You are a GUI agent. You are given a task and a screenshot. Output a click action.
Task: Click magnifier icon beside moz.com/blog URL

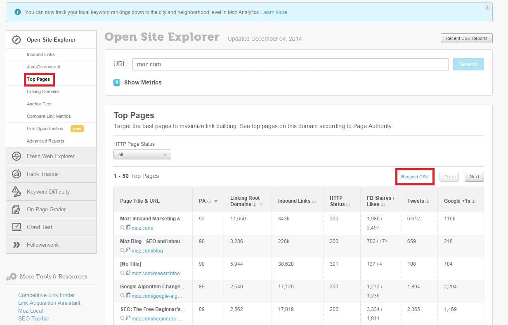(123, 250)
